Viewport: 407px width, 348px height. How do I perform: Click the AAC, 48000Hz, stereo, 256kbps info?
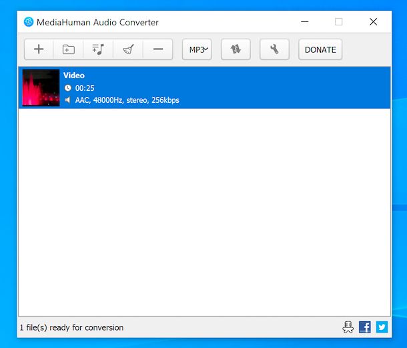127,100
